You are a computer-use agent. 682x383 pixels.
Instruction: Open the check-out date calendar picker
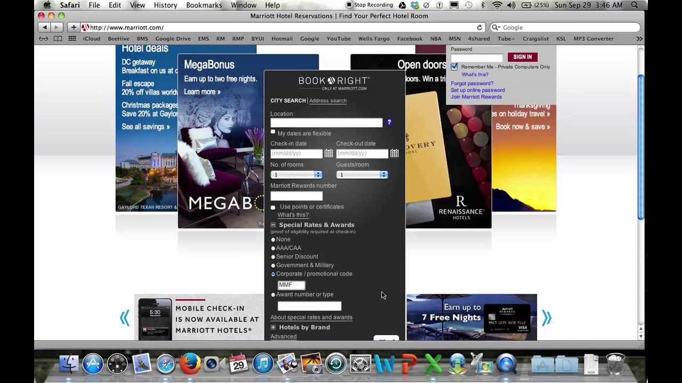tap(394, 154)
